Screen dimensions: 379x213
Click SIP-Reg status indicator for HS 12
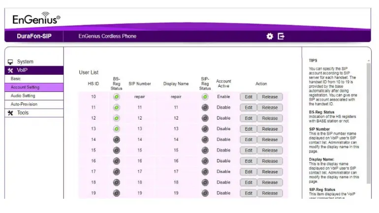205,118
